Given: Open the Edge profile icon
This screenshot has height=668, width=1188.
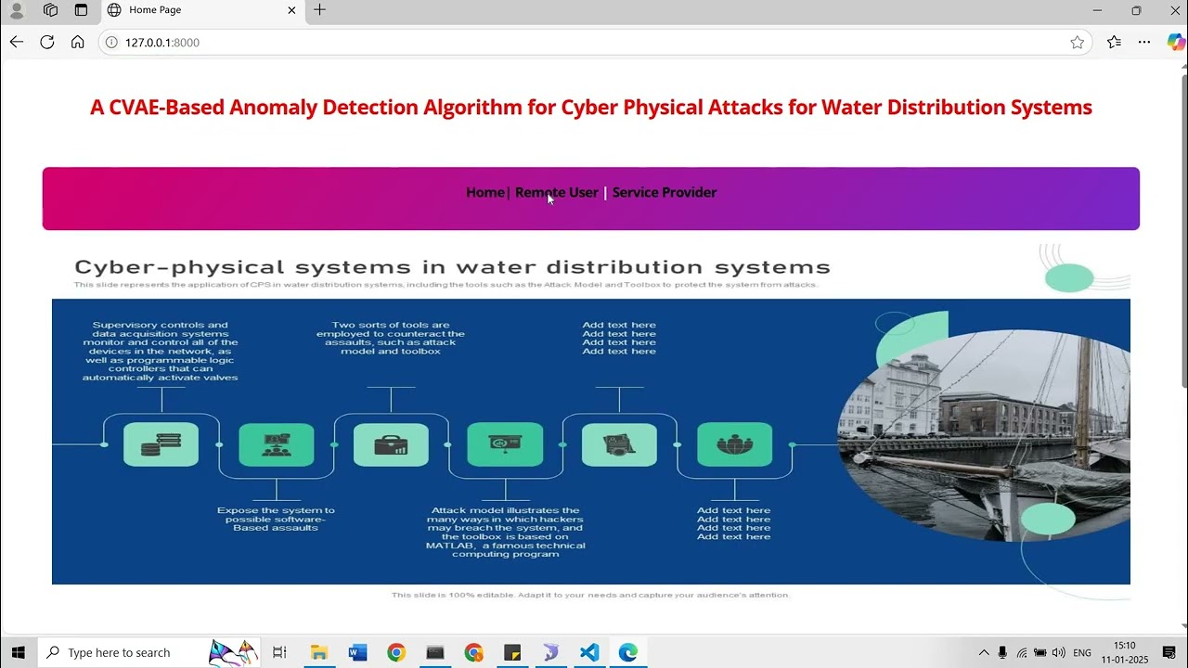Looking at the screenshot, I should click(x=17, y=10).
